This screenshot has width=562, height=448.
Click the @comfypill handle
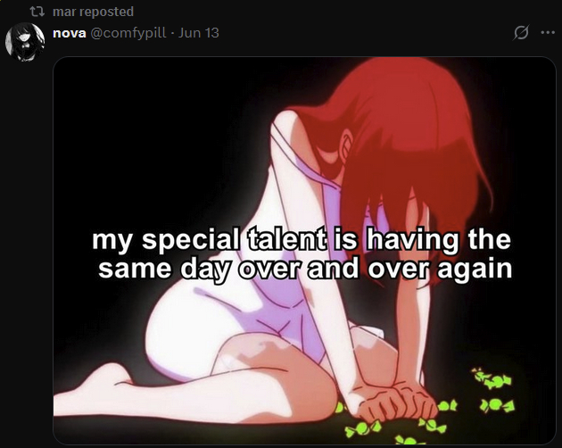[128, 33]
